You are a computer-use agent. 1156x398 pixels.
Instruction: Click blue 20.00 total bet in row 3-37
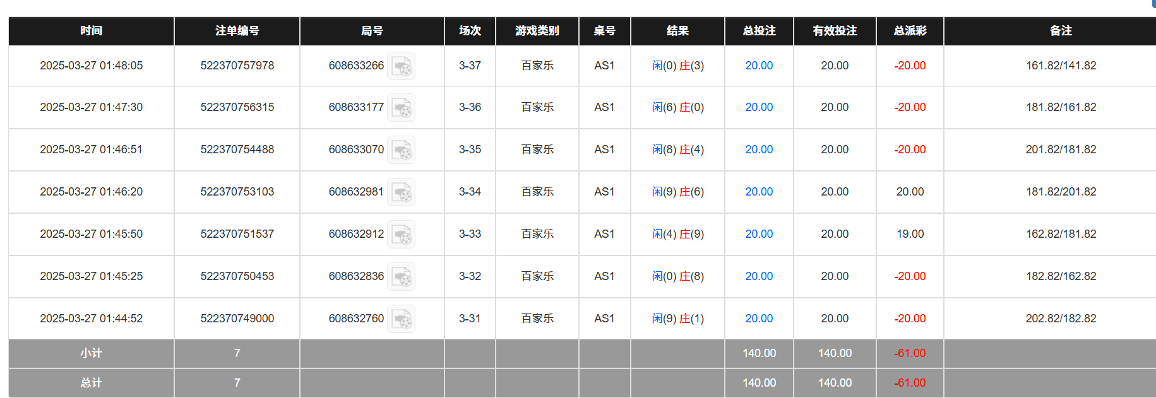tap(758, 66)
